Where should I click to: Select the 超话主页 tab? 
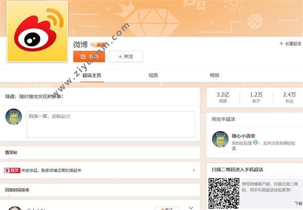tap(92, 76)
